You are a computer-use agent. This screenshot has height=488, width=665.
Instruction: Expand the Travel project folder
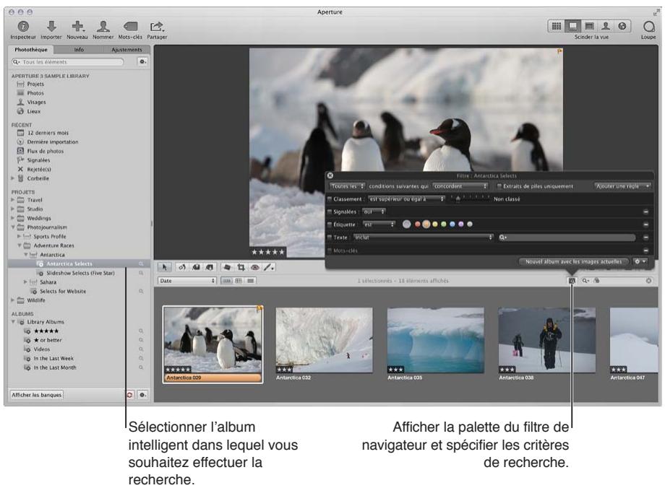pyautogui.click(x=13, y=199)
